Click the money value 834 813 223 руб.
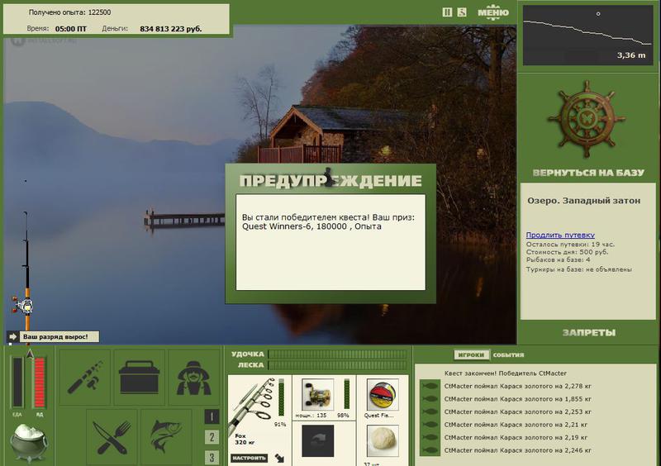The width and height of the screenshot is (661, 466). [171, 29]
